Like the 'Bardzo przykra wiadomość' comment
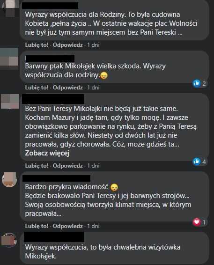Image resolution: width=214 pixels, height=265 pixels. click(37, 226)
